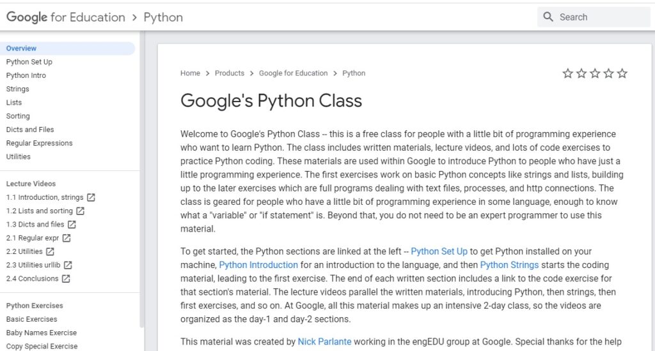This screenshot has height=351, width=655.
Task: Follow the Python Strings link in the article
Action: (509, 265)
